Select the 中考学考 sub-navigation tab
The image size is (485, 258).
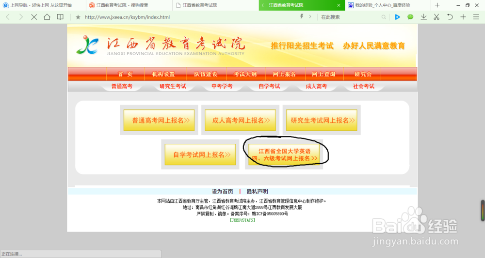click(x=222, y=86)
